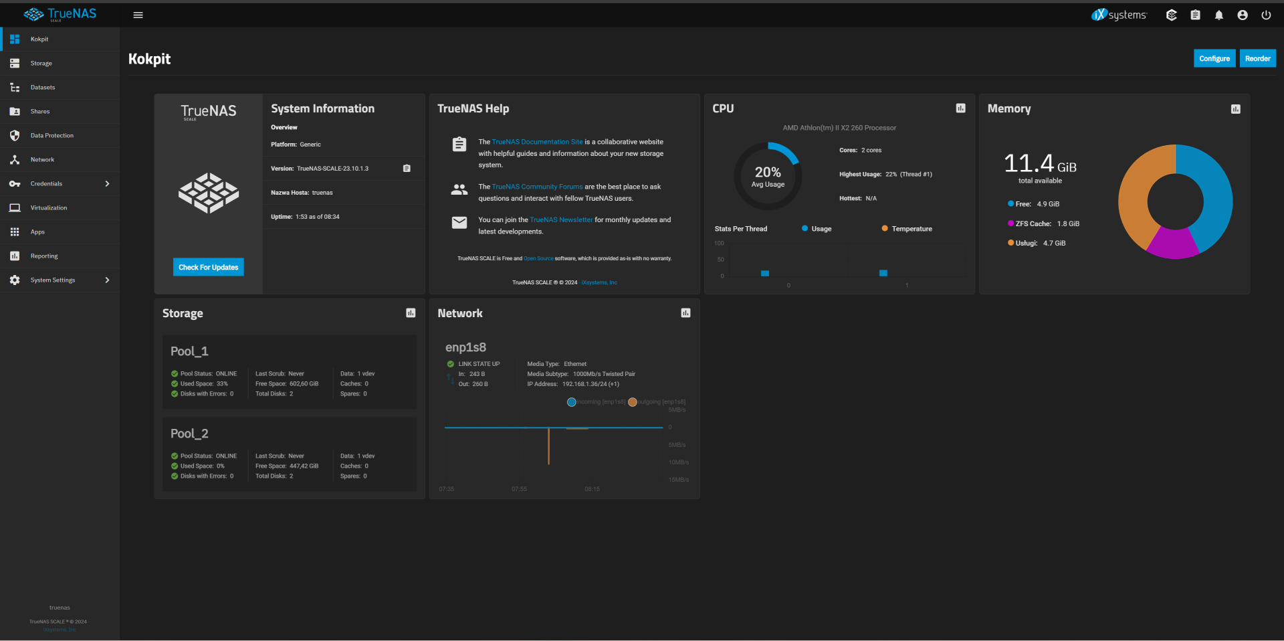Click the Check For Updates button
1284x641 pixels.
coord(208,267)
